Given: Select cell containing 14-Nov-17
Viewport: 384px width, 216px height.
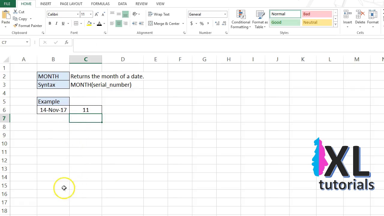Looking at the screenshot, I should coord(53,110).
